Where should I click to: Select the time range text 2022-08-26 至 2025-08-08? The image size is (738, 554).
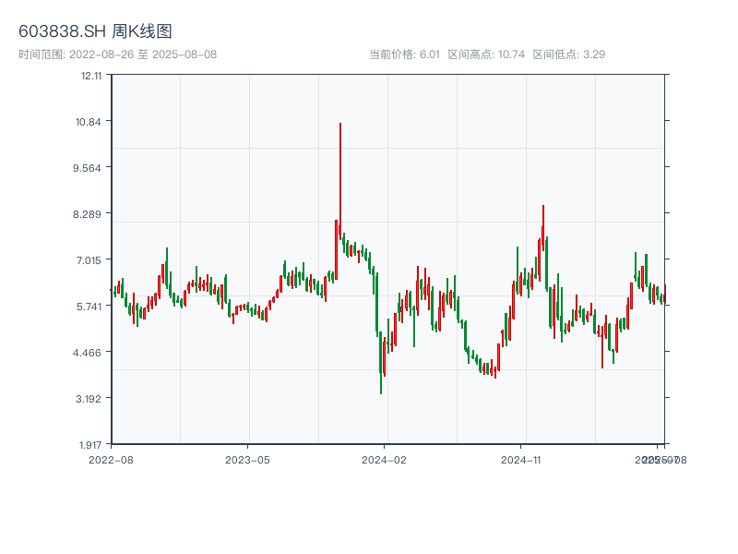(143, 54)
